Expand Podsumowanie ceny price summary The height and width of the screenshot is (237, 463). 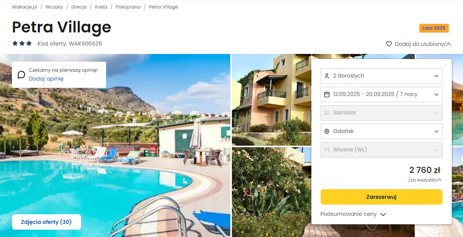(x=353, y=214)
